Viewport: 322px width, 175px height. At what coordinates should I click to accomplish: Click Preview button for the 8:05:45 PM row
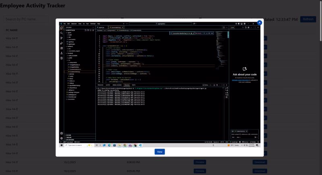(200, 171)
